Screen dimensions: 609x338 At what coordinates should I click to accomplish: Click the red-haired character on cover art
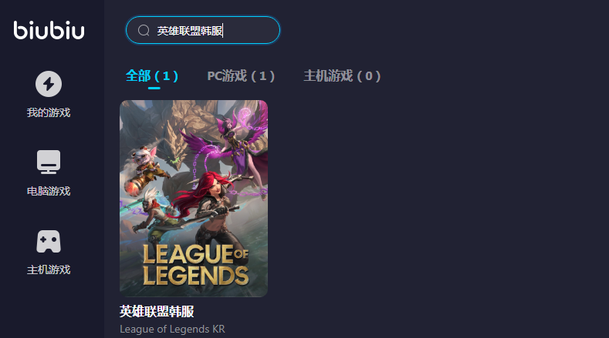point(210,202)
